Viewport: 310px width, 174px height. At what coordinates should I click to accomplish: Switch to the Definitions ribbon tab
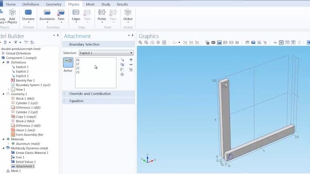tap(31, 4)
